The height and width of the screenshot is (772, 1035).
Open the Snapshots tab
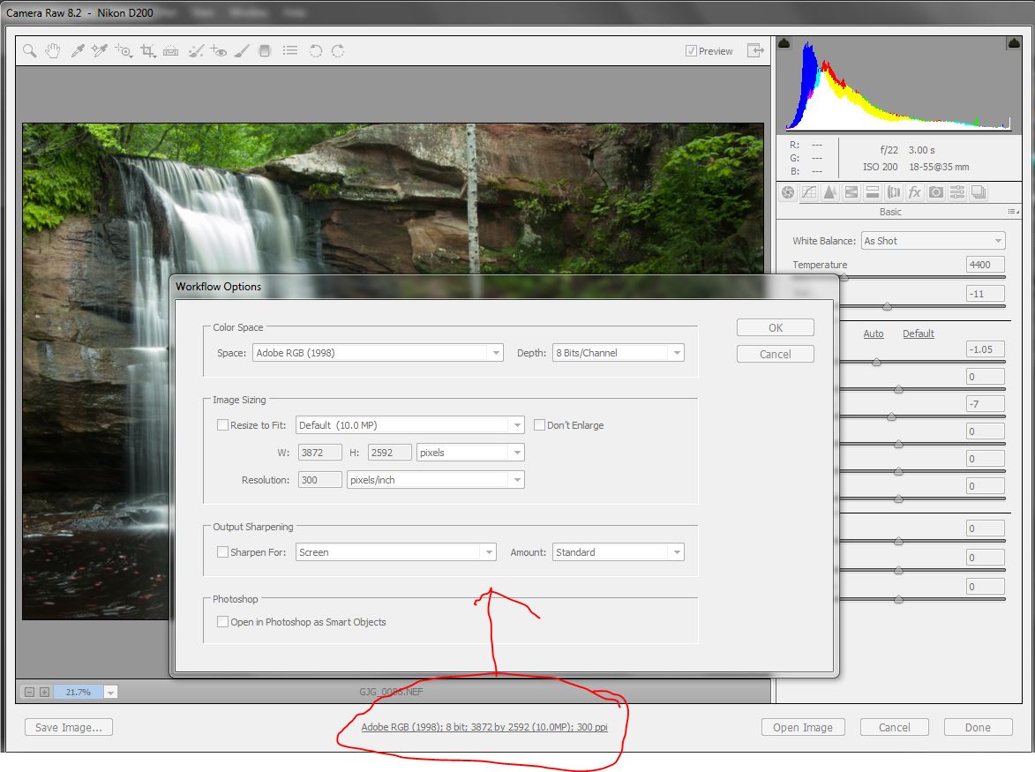(x=979, y=192)
